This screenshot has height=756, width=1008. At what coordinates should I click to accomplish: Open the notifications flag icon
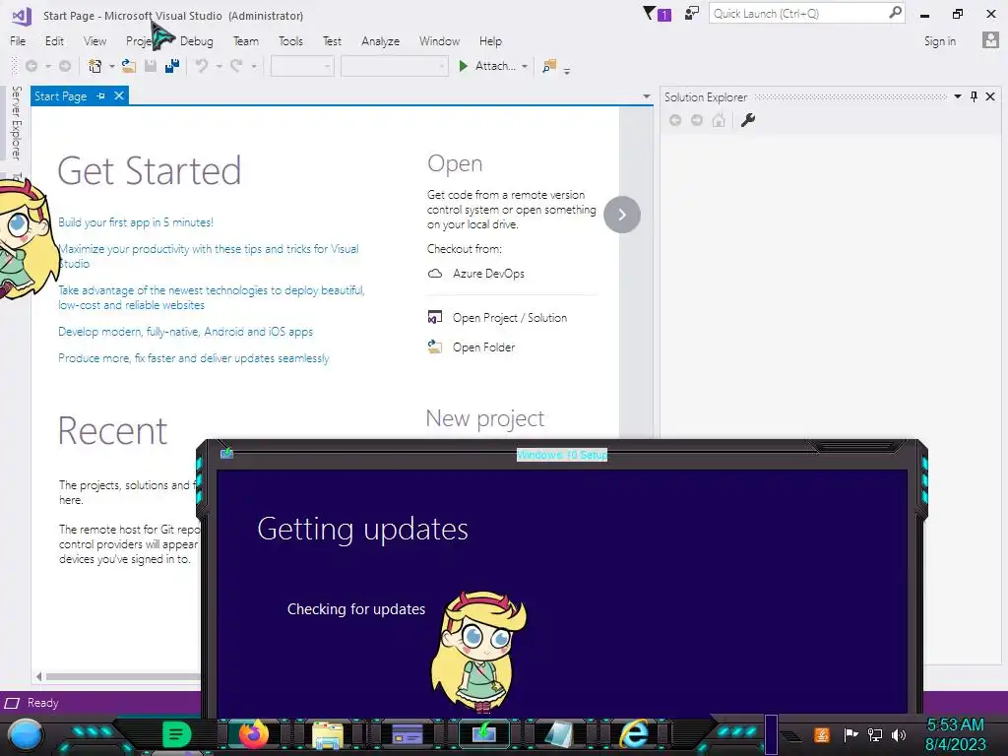pos(657,14)
